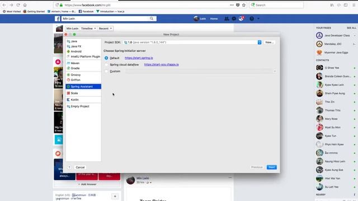Reload page with browser refresh icon

tap(18, 5)
